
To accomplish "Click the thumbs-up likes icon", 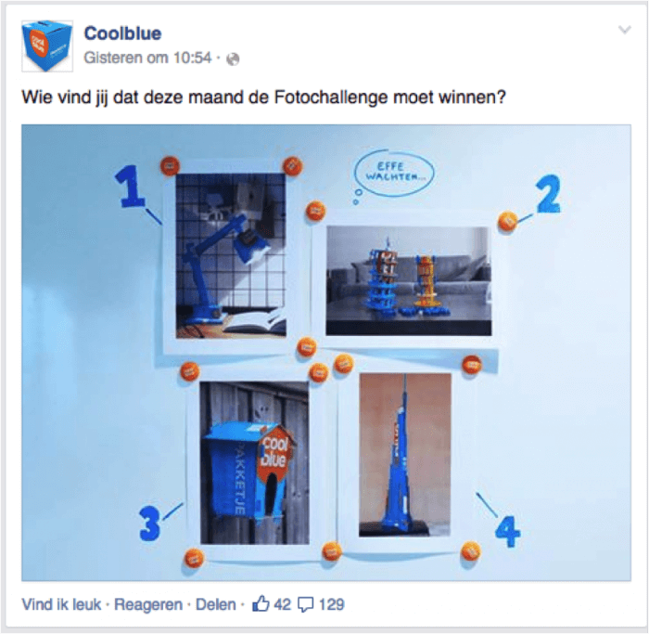I will 261,603.
